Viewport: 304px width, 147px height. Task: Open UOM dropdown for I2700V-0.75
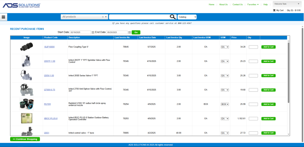click(x=225, y=90)
